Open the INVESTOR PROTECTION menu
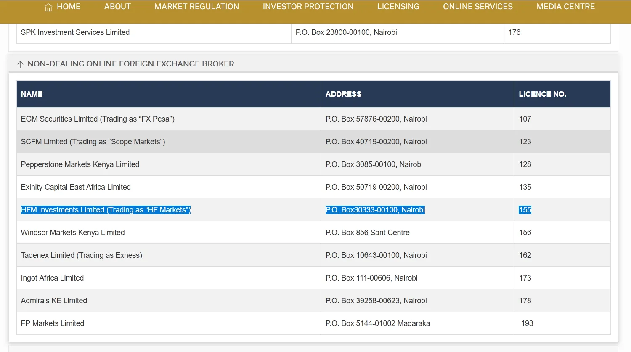 click(x=308, y=7)
